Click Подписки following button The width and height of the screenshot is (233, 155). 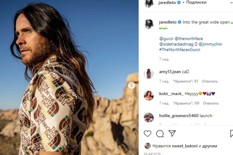(196, 2)
